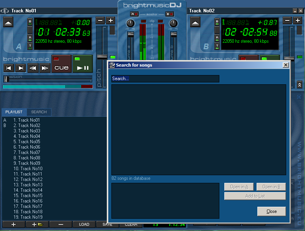
Task: Select playlist row 9. Track No09
Action: coord(54,163)
